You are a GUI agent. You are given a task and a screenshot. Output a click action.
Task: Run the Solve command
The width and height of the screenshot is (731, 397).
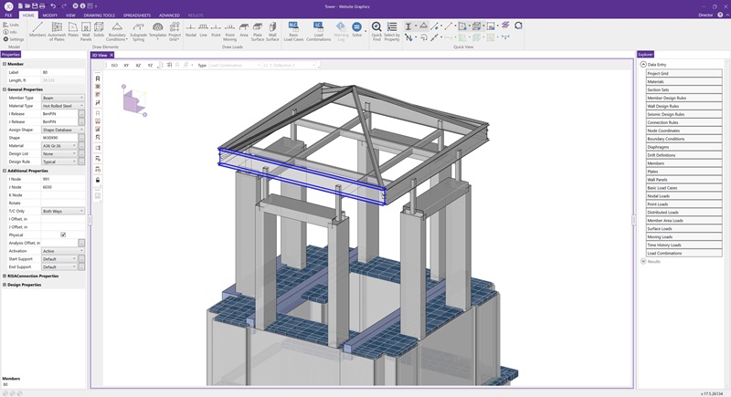click(356, 30)
